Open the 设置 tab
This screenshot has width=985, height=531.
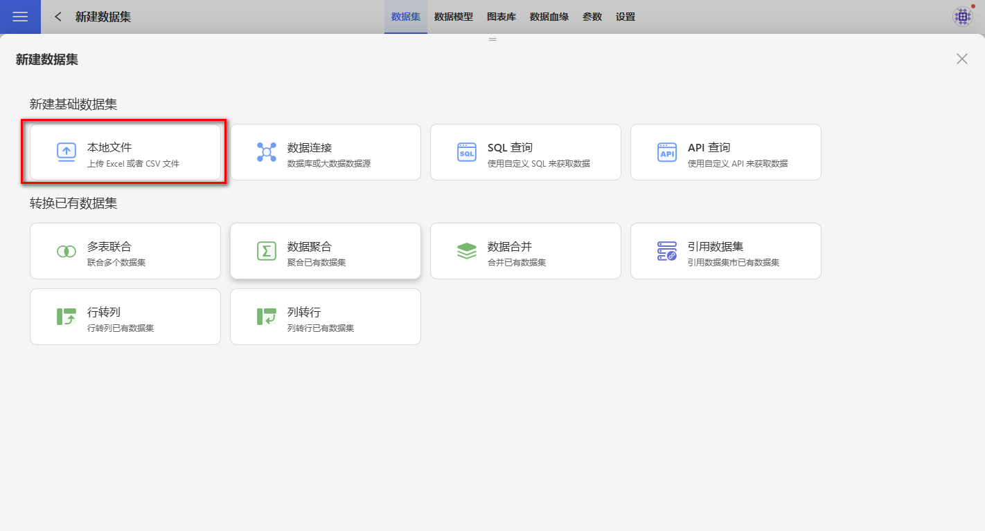[x=625, y=17]
